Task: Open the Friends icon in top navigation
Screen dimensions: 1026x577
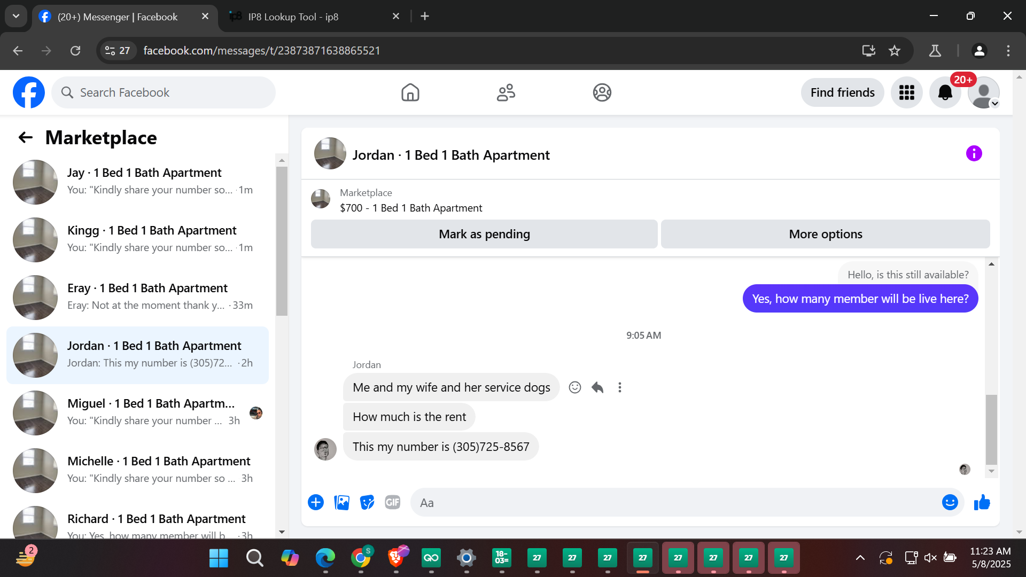Action: pos(506,92)
